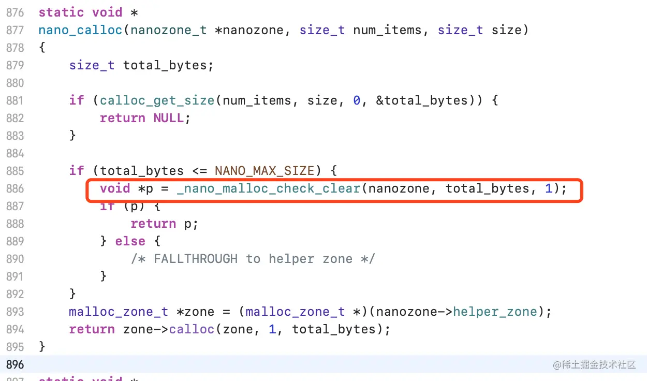Click line number 893 in the gutter

pyautogui.click(x=15, y=312)
